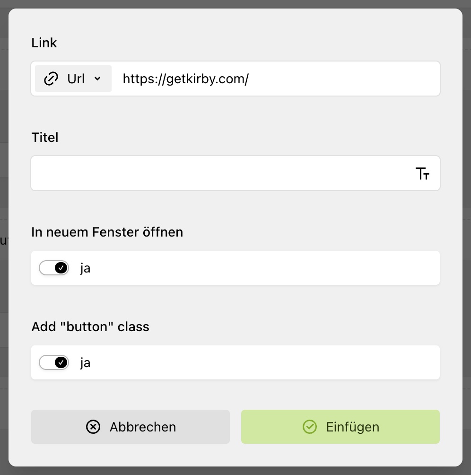Click the checkmark knob of the button-class switch
This screenshot has width=471, height=475.
click(61, 362)
